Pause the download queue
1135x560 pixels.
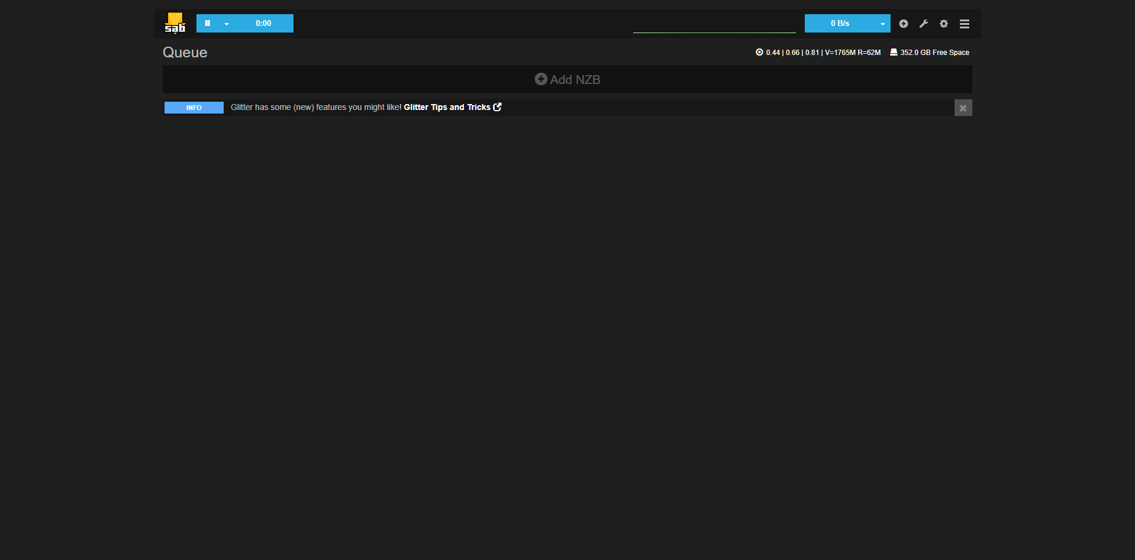(x=207, y=24)
